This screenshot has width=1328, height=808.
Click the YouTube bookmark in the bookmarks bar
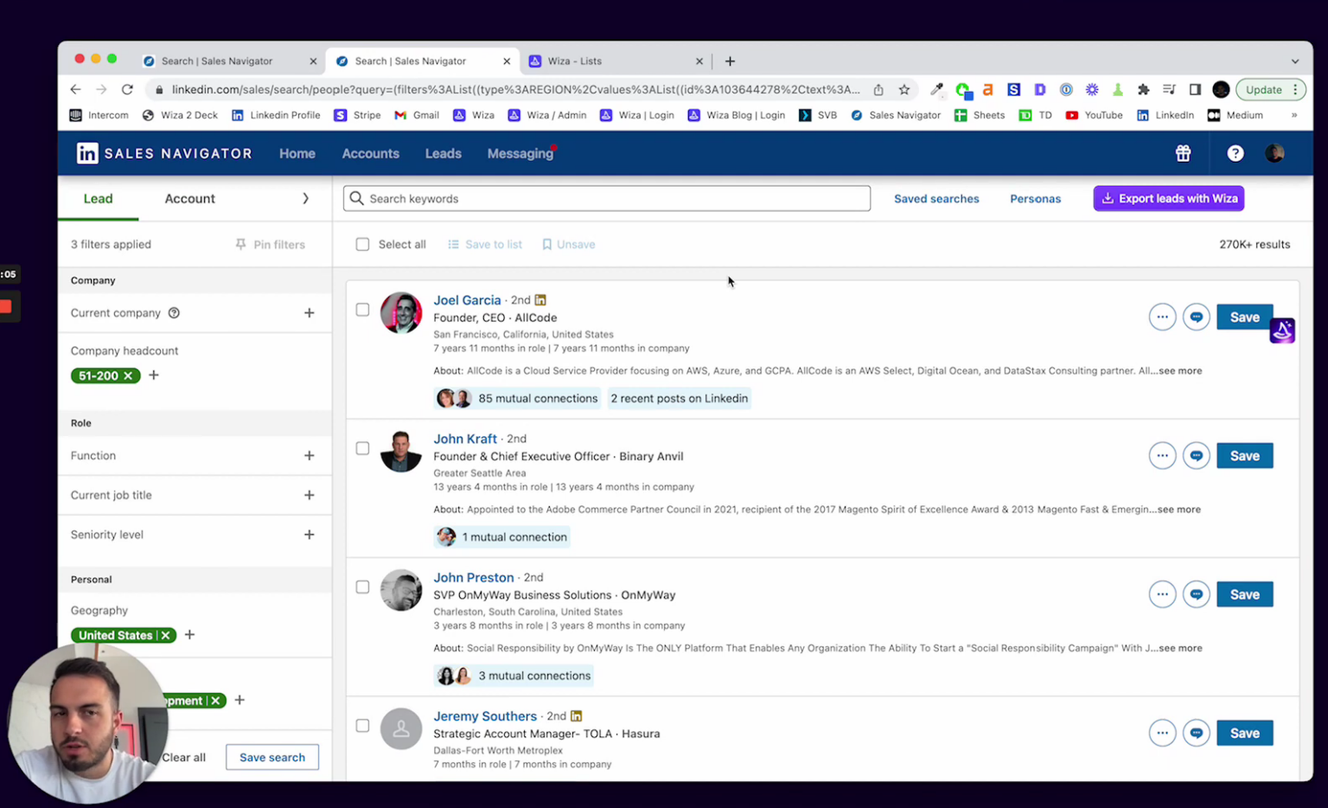coord(1094,114)
